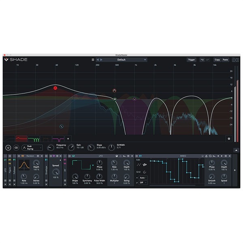
Task: Adjust the Frequency knob
Action: (x=51, y=148)
